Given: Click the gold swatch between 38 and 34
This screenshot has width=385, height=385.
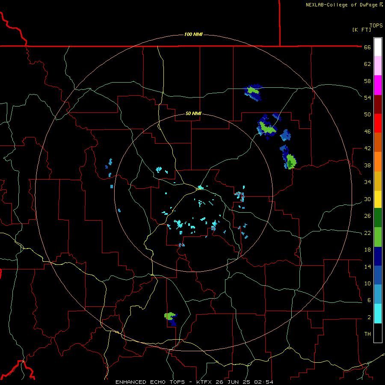Looking at the screenshot, I should (378, 181).
